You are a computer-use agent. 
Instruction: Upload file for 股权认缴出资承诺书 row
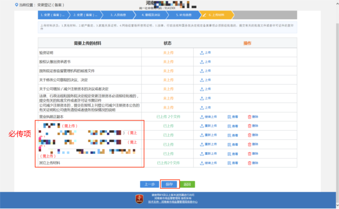tap(205, 62)
